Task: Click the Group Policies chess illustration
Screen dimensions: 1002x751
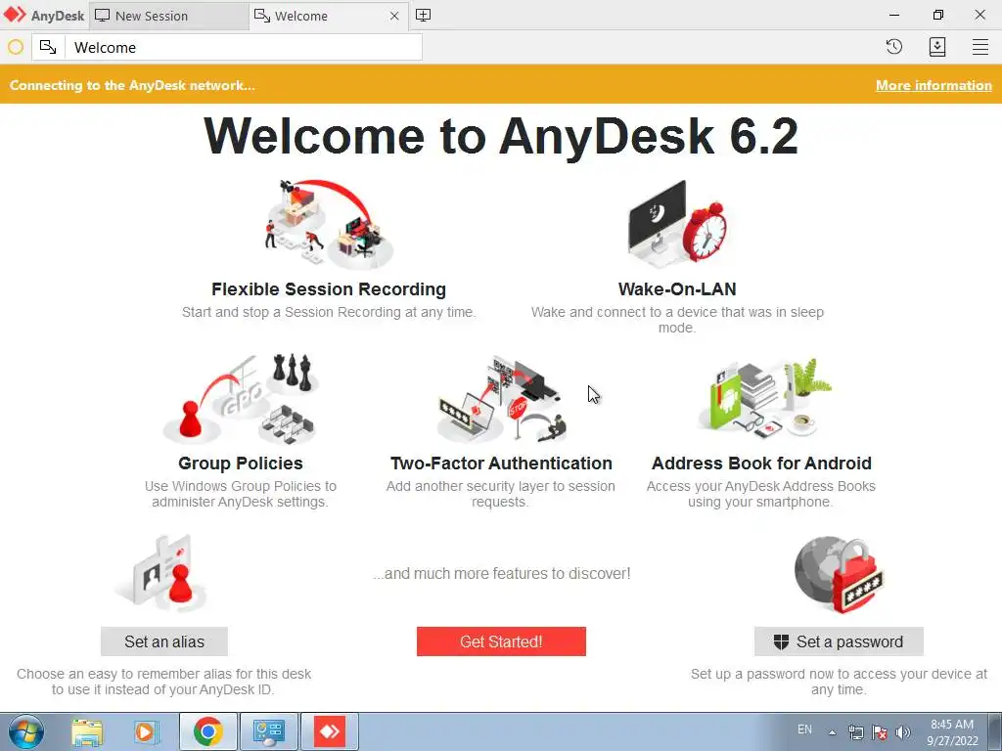Action: click(241, 399)
